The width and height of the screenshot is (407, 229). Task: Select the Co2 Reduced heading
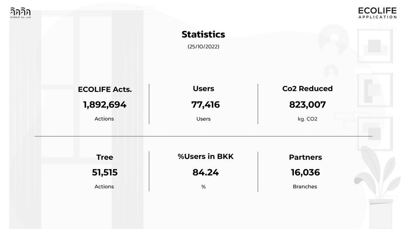[308, 89]
